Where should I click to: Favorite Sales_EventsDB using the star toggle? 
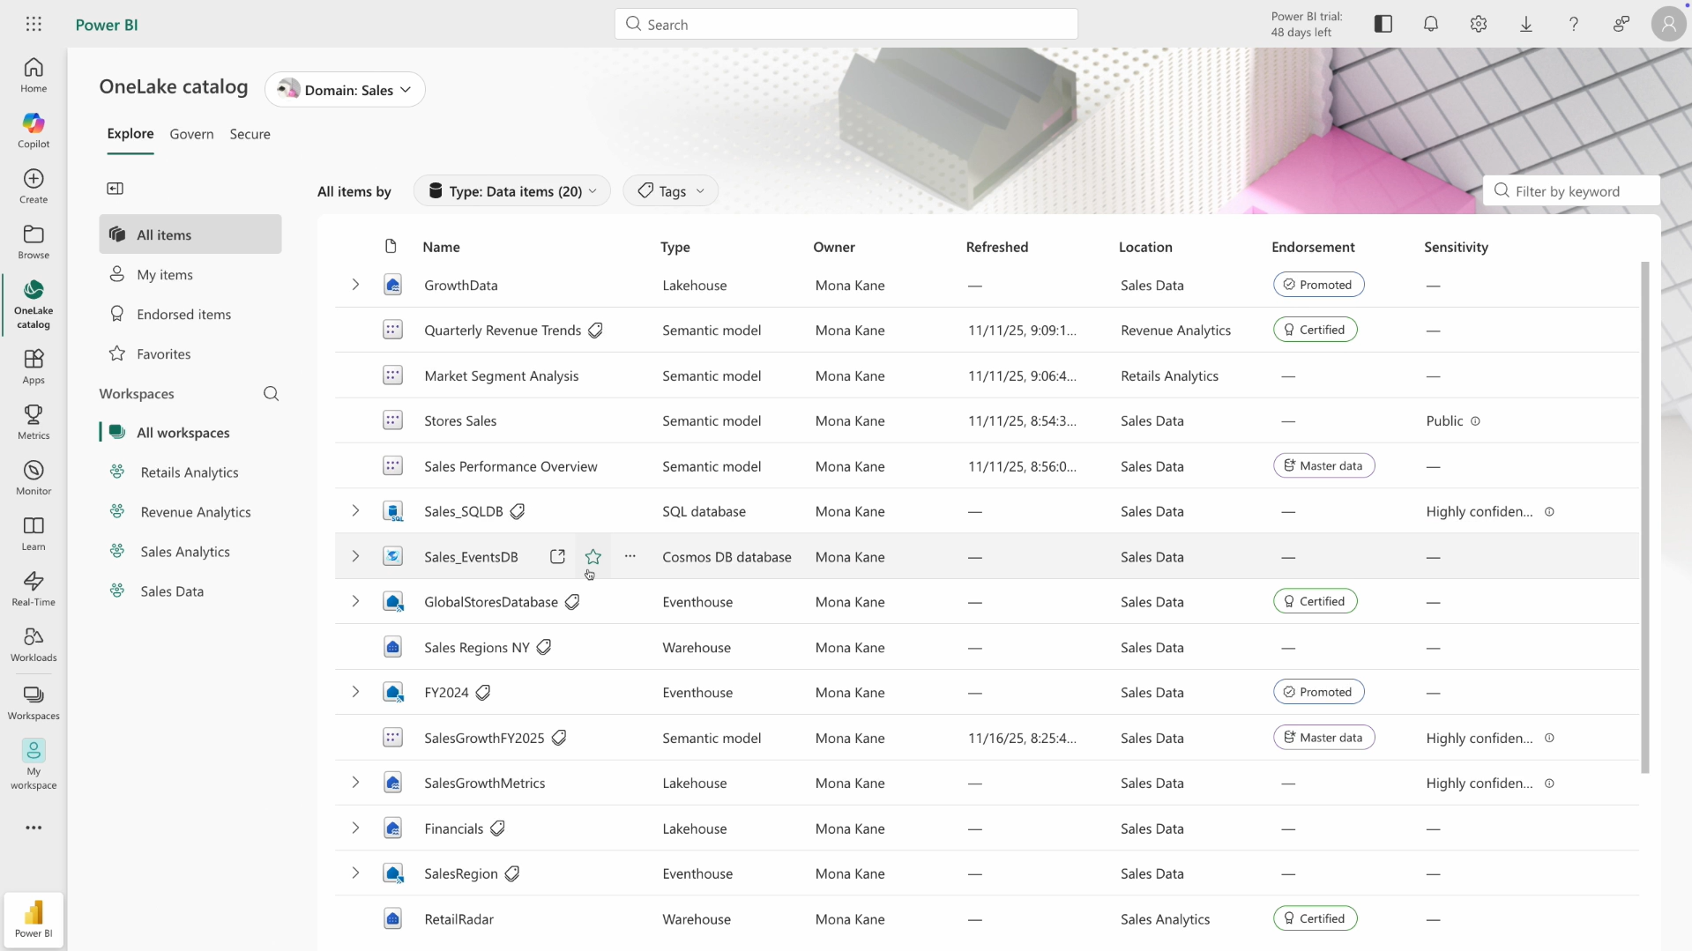(x=593, y=556)
